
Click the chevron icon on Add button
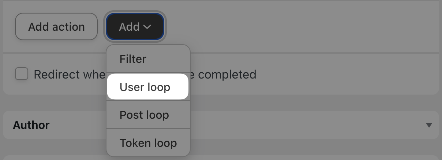(x=147, y=27)
